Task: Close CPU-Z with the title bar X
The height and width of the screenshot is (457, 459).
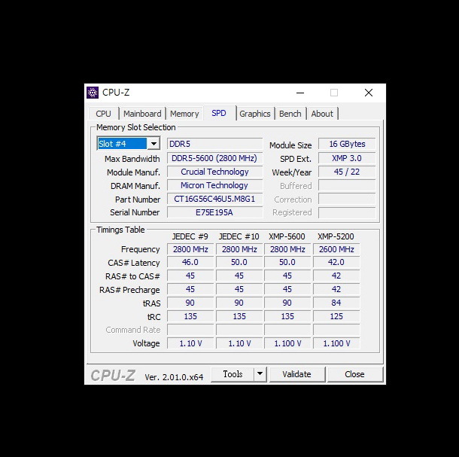Action: (368, 93)
